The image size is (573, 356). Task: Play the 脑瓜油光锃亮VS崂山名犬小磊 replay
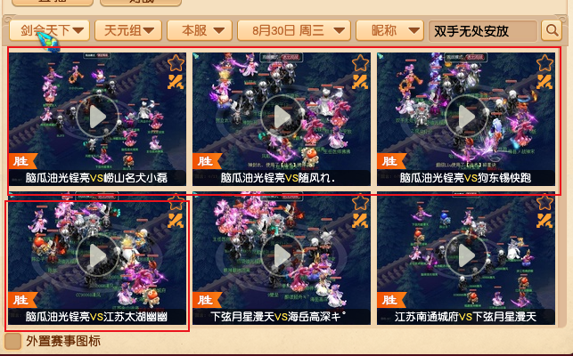(x=97, y=117)
